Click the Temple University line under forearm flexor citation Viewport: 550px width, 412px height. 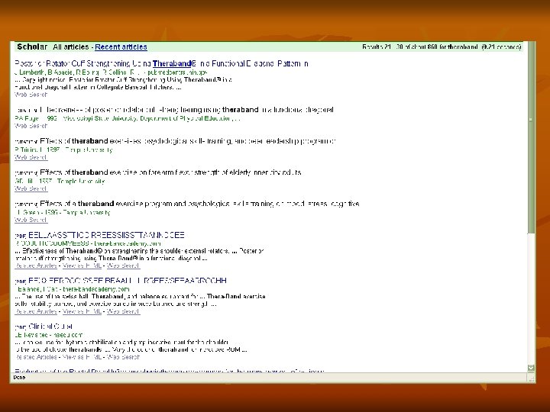tap(60, 181)
